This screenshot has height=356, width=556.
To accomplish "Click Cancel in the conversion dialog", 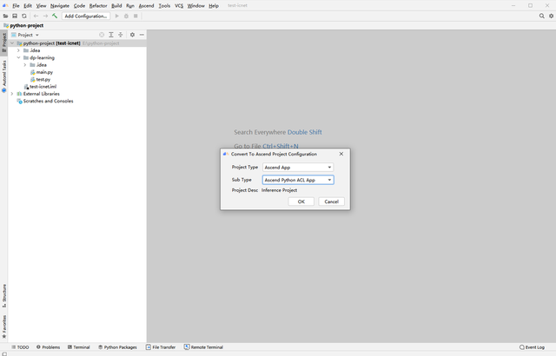I will tap(331, 201).
